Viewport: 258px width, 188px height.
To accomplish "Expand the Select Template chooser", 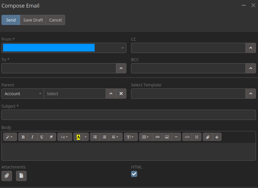I will [250, 94].
